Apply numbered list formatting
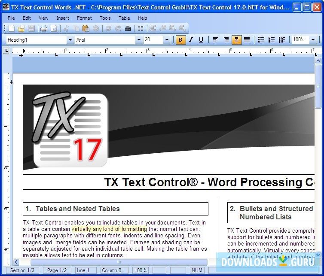The height and width of the screenshot is (276, 324). pyautogui.click(x=271, y=39)
